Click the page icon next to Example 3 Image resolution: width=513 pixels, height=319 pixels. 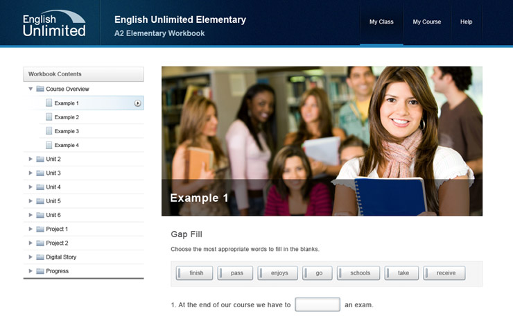pyautogui.click(x=49, y=131)
